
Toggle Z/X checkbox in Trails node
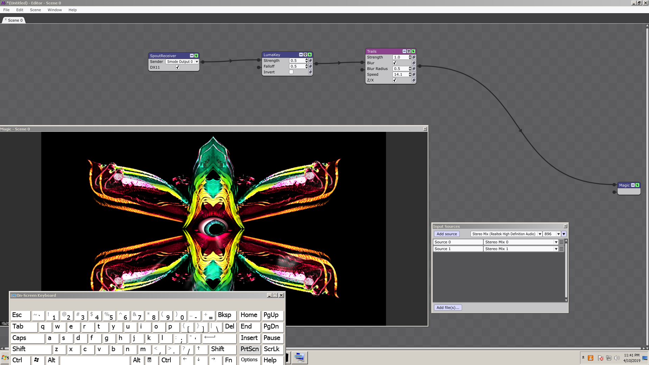394,80
